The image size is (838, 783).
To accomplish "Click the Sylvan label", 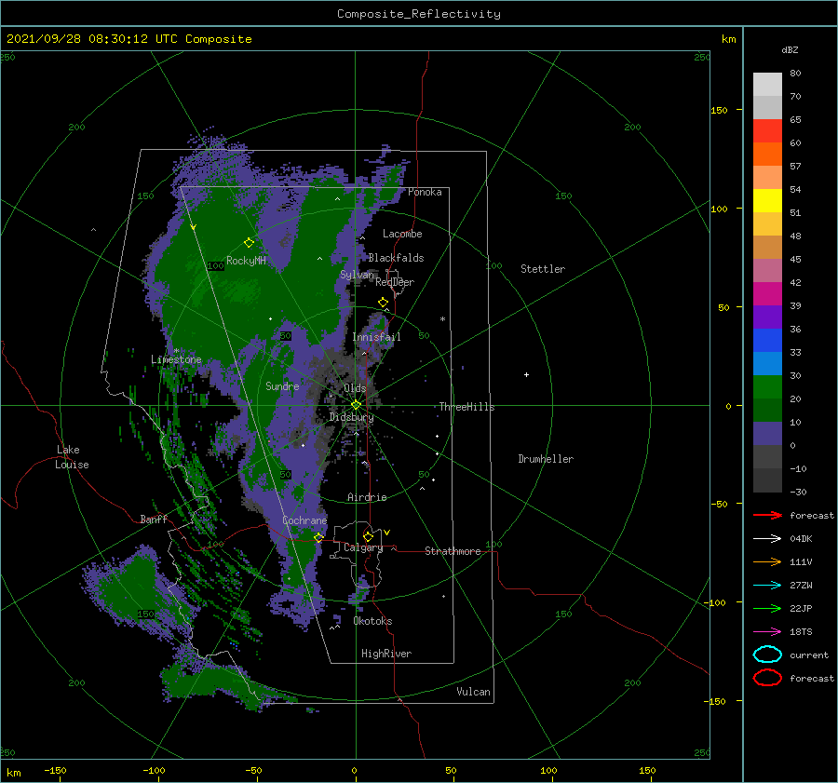I will click(357, 275).
